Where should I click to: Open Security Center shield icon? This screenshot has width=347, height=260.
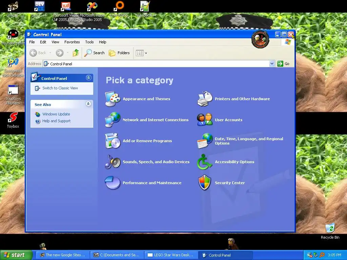(x=205, y=182)
